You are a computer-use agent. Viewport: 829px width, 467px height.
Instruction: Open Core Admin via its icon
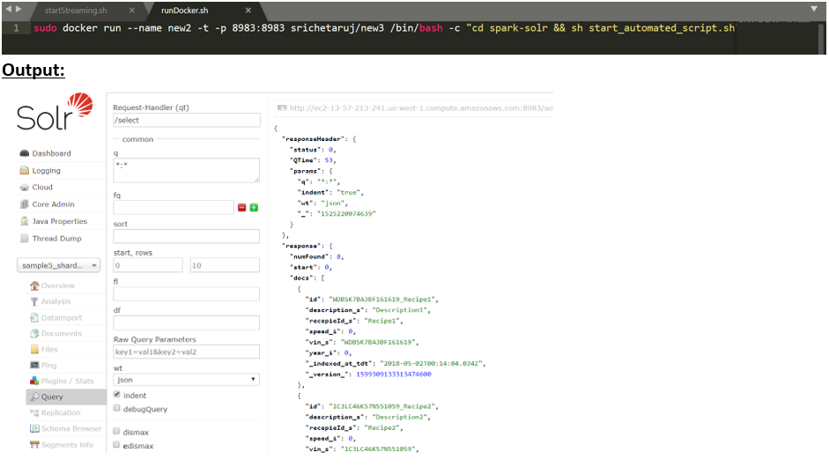[25, 204]
